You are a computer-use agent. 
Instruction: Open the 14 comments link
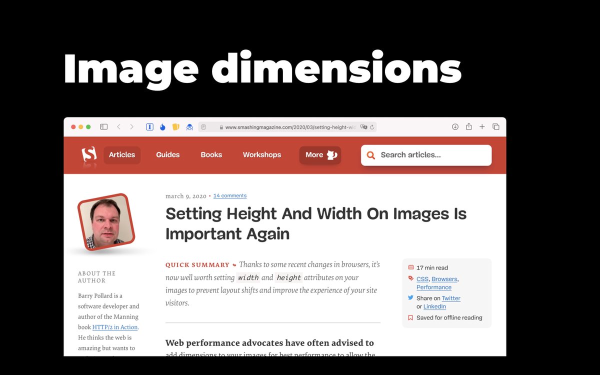pyautogui.click(x=230, y=195)
